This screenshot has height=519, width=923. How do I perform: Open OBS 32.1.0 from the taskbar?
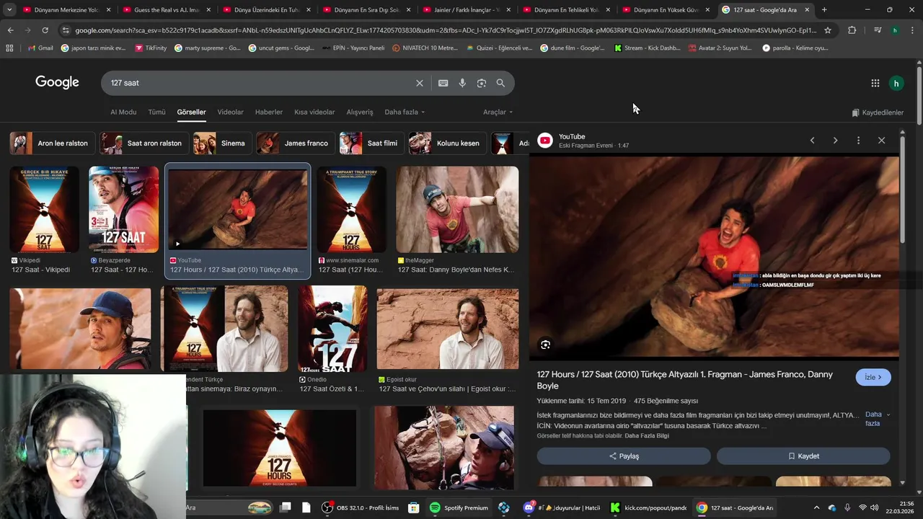click(360, 507)
